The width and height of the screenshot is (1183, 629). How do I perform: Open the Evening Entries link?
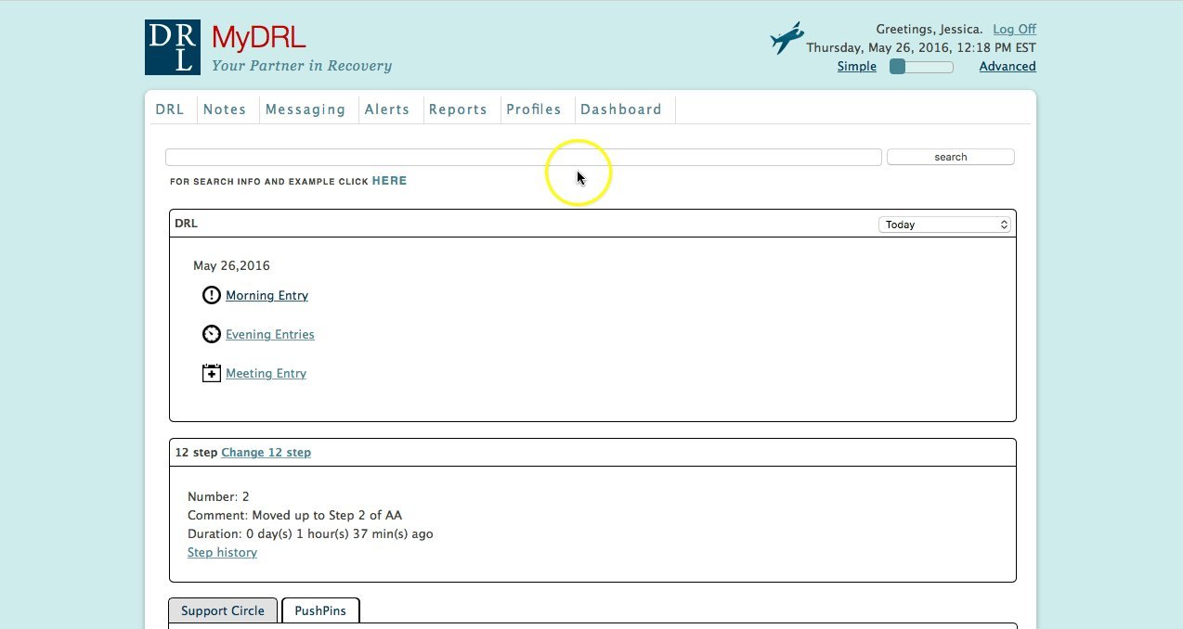coord(270,334)
